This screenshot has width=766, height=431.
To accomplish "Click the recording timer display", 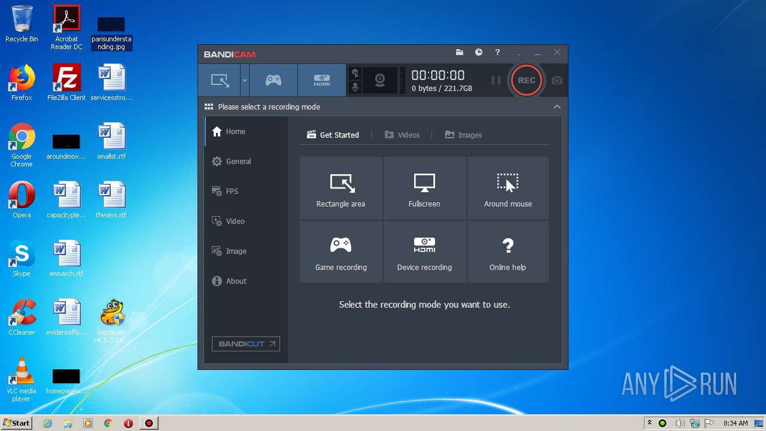I will point(438,75).
